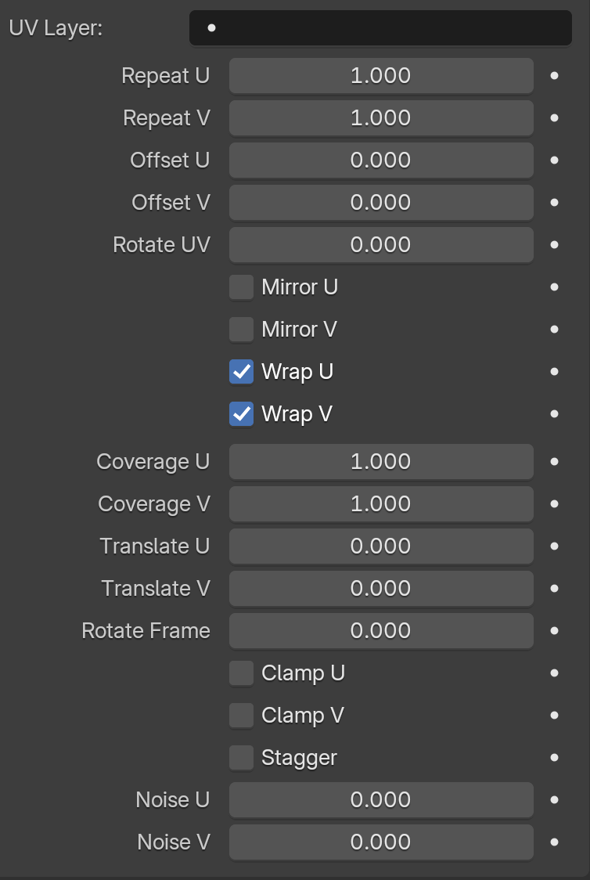
Task: Tick the Clamp V checkbox
Action: pos(241,716)
